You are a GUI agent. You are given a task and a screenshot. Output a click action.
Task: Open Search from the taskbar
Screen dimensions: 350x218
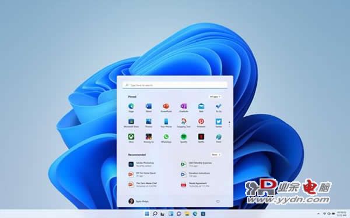tap(155, 214)
